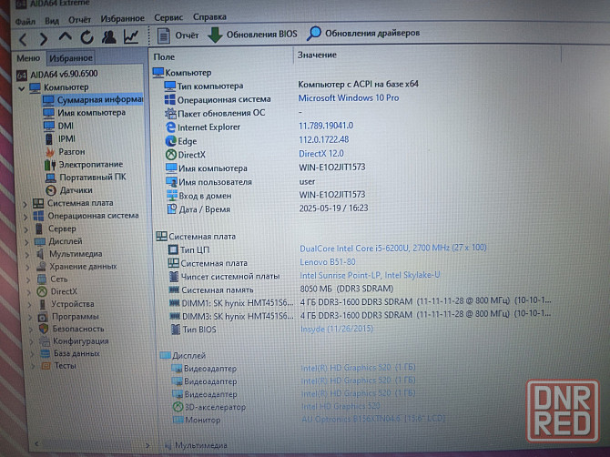Viewport: 610px width, 457px height.
Task: Click the Тесты tree icon
Action: (46, 366)
